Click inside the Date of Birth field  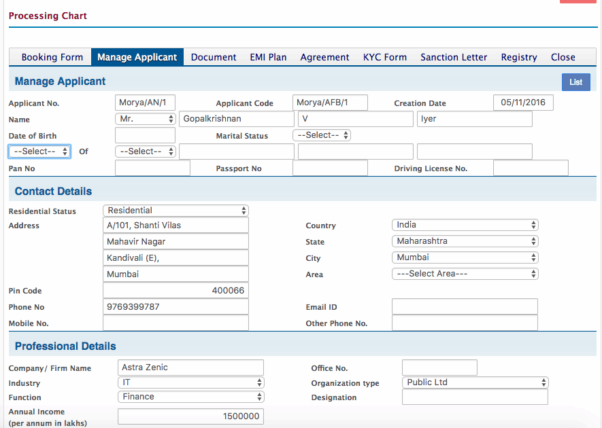tap(145, 135)
